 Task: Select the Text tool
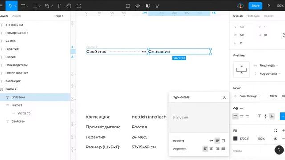click(x=58, y=6)
